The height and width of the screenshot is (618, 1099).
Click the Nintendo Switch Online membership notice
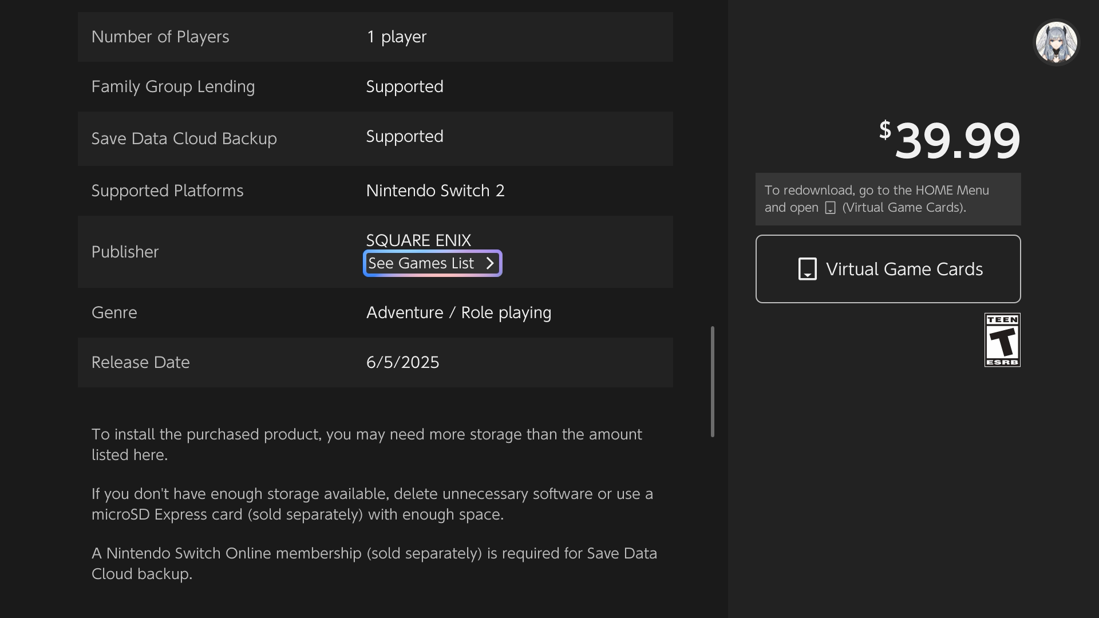(374, 564)
